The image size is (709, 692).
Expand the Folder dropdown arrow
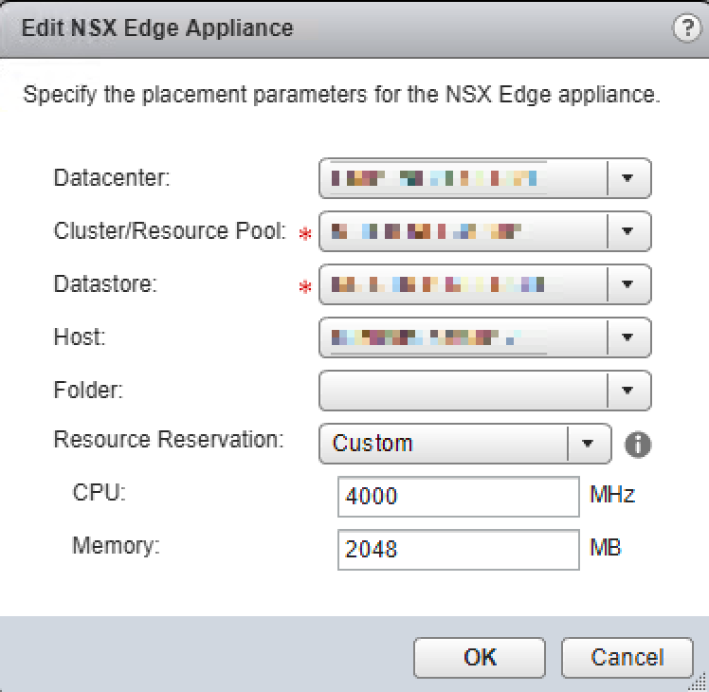(628, 390)
